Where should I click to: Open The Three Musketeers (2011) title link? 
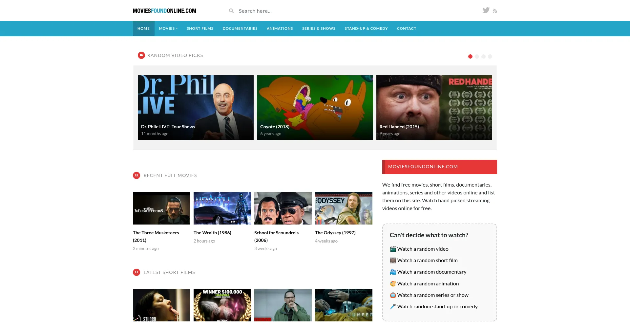pos(156,236)
